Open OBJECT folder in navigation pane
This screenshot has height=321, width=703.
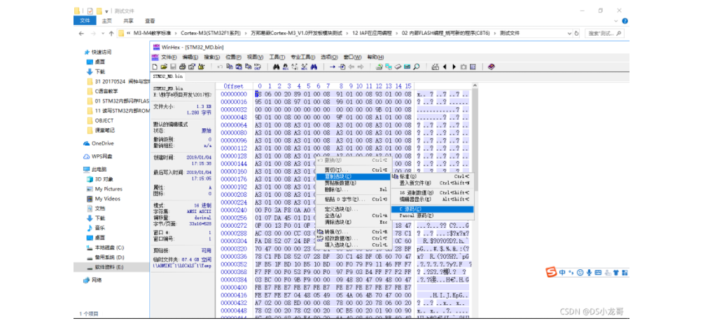100,121
